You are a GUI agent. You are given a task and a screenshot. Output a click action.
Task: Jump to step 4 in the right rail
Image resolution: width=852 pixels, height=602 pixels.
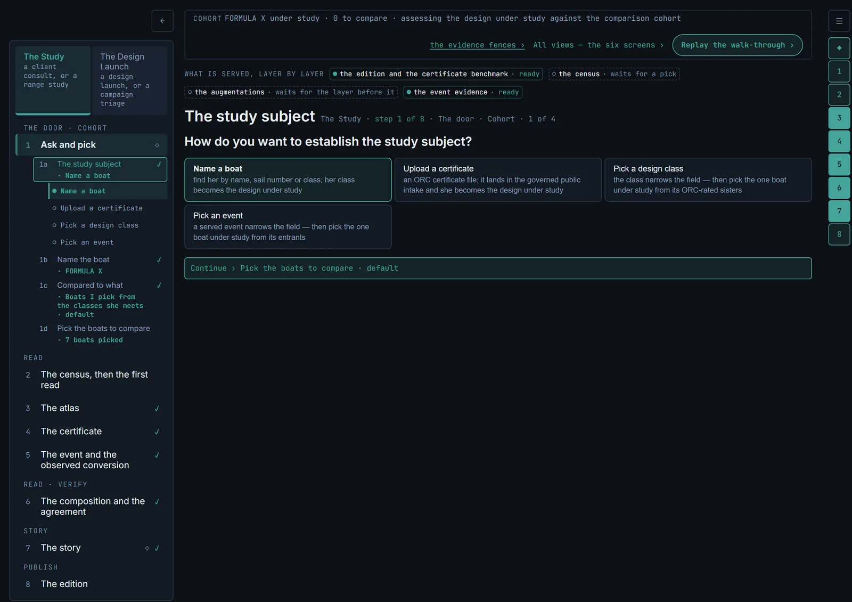(x=839, y=141)
